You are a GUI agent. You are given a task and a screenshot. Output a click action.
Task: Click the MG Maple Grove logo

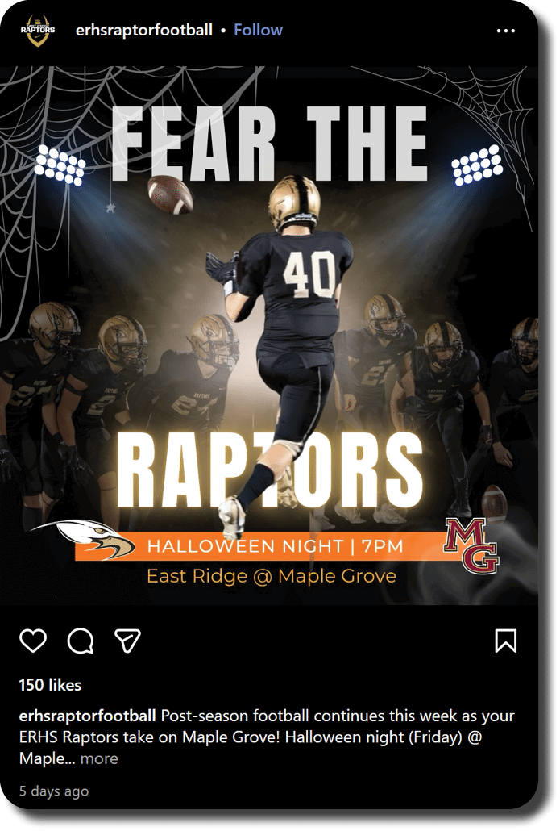click(x=471, y=545)
